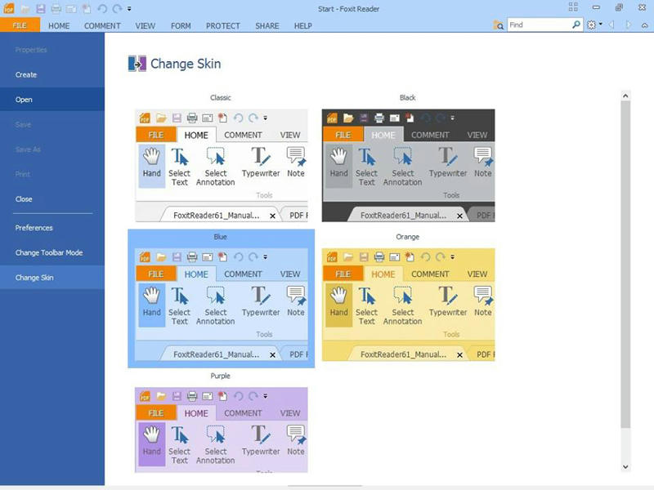This screenshot has width=654, height=490.
Task: Switch to the SHARE ribbon tab
Action: (267, 26)
